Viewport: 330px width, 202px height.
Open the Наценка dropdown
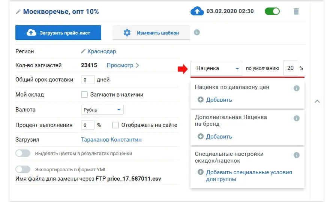click(216, 68)
